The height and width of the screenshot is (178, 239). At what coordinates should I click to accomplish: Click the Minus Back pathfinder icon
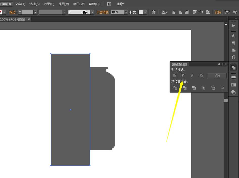click(222, 88)
